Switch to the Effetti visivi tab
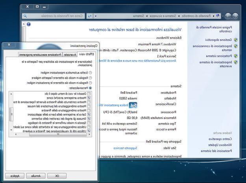The width and height of the screenshot is (246, 183). [x=87, y=54]
